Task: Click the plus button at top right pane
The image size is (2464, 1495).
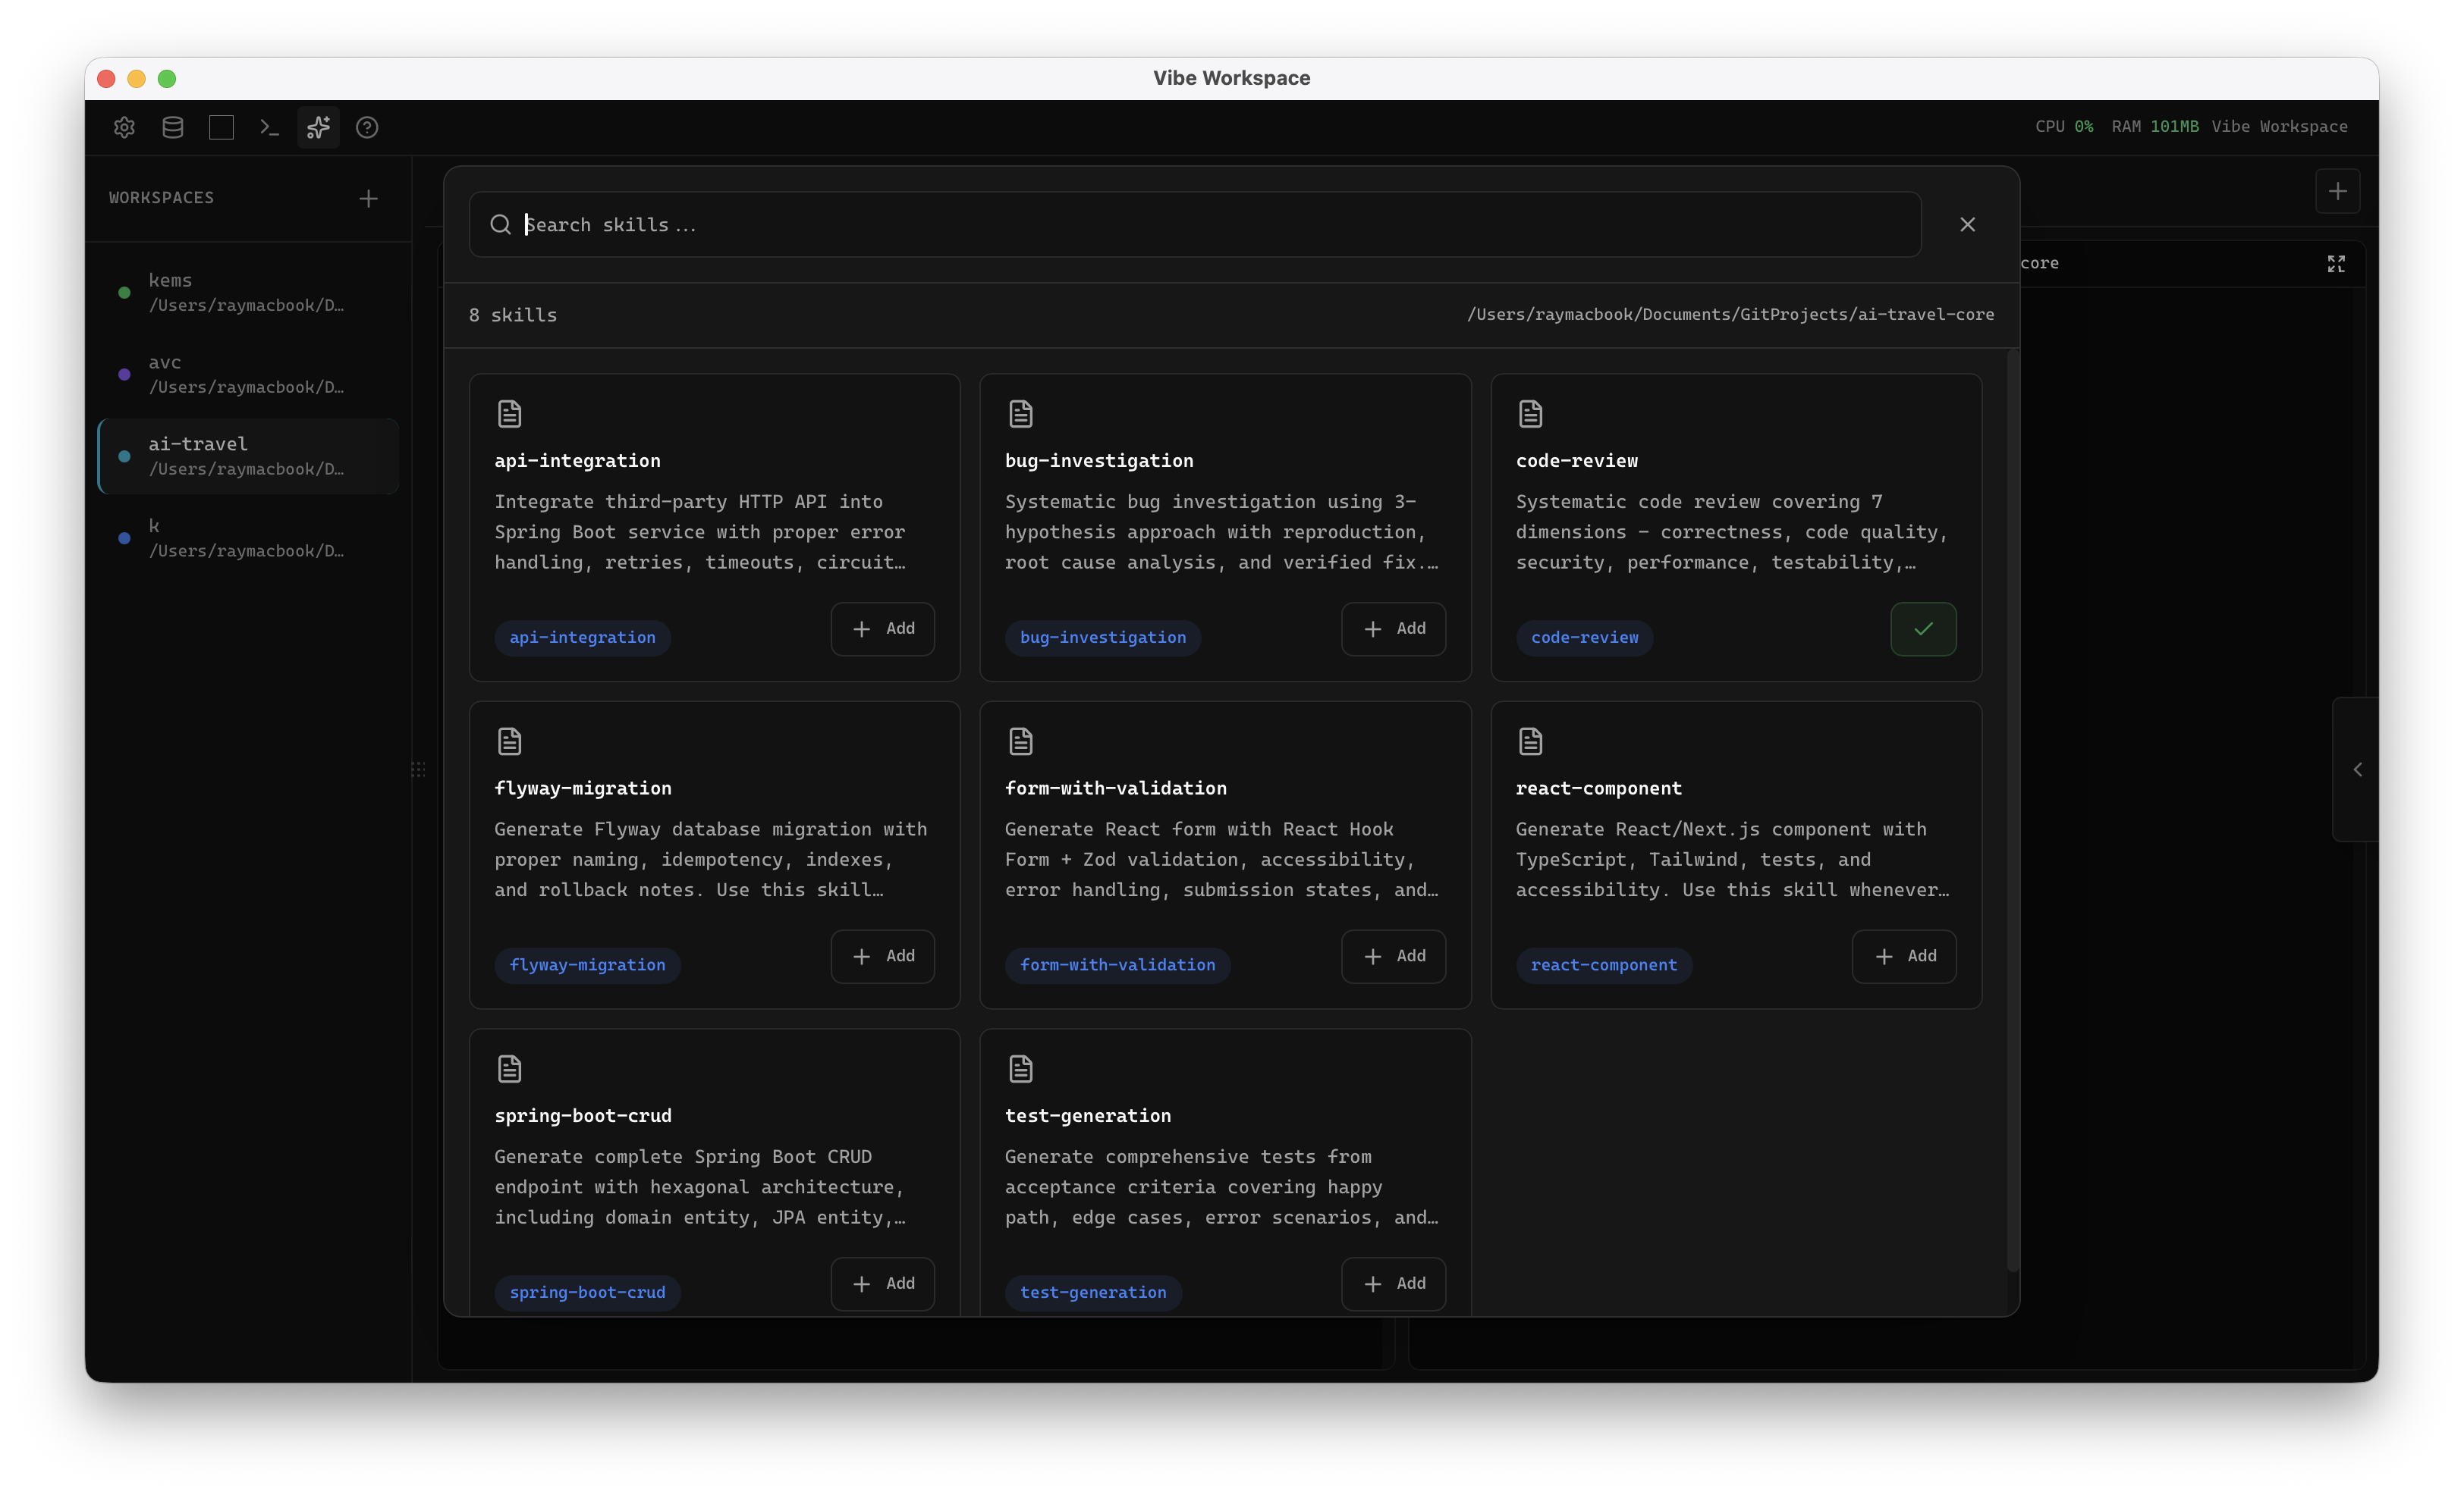Action: pos(2338,191)
